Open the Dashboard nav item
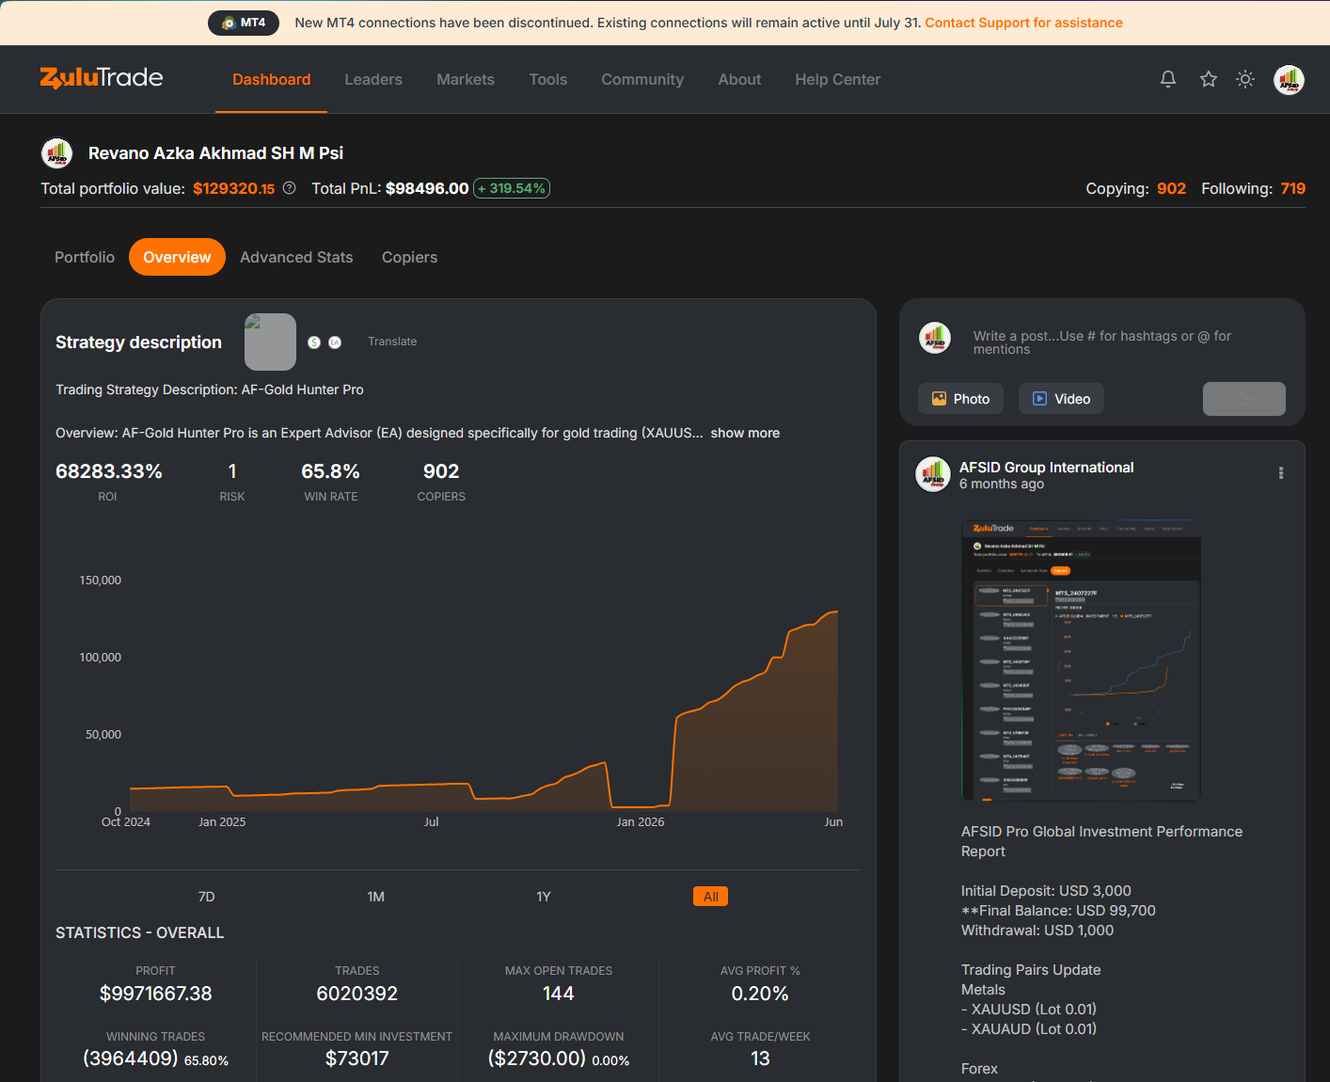This screenshot has height=1082, width=1330. tap(272, 80)
